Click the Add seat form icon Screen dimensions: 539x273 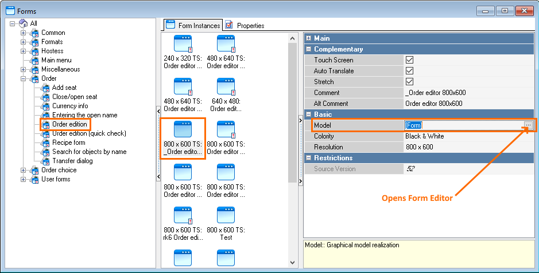click(45, 88)
